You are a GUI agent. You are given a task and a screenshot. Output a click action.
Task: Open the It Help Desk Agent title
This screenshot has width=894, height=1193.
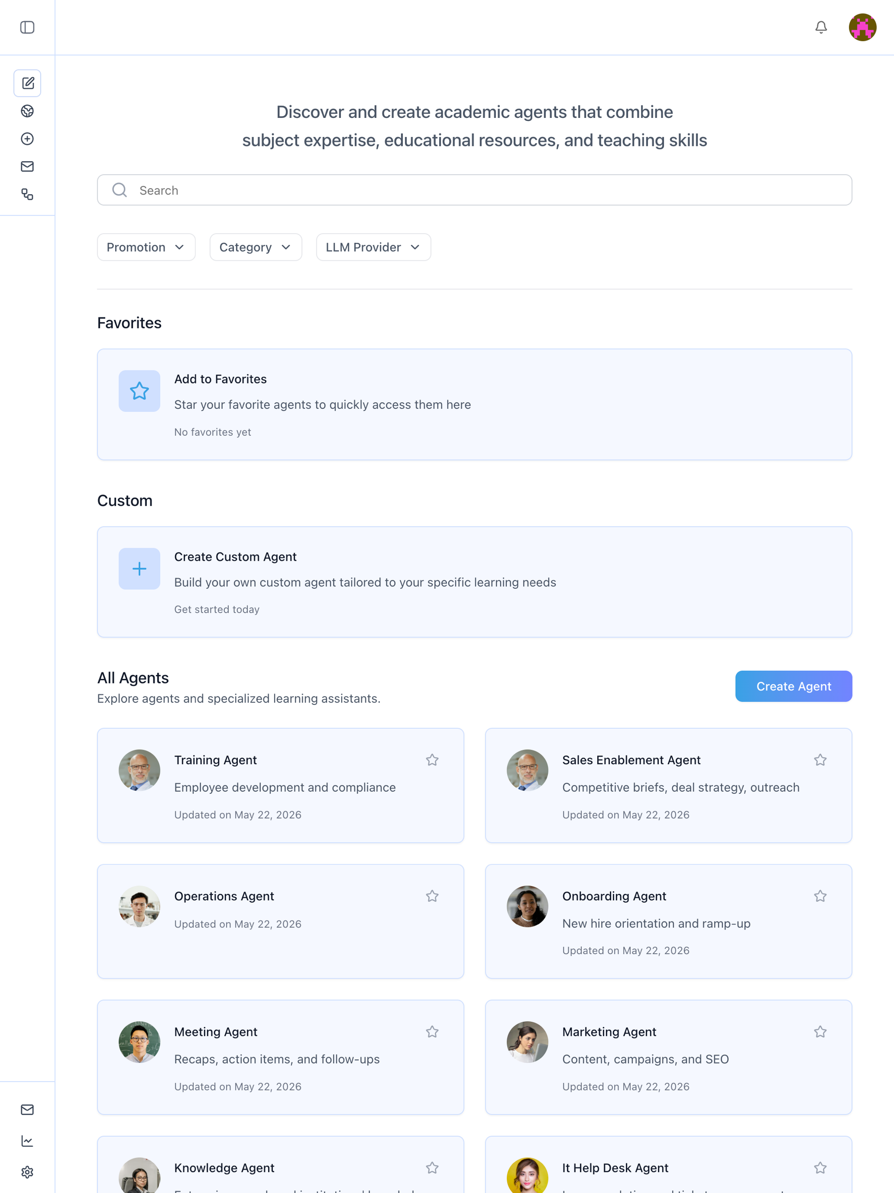(x=615, y=1168)
